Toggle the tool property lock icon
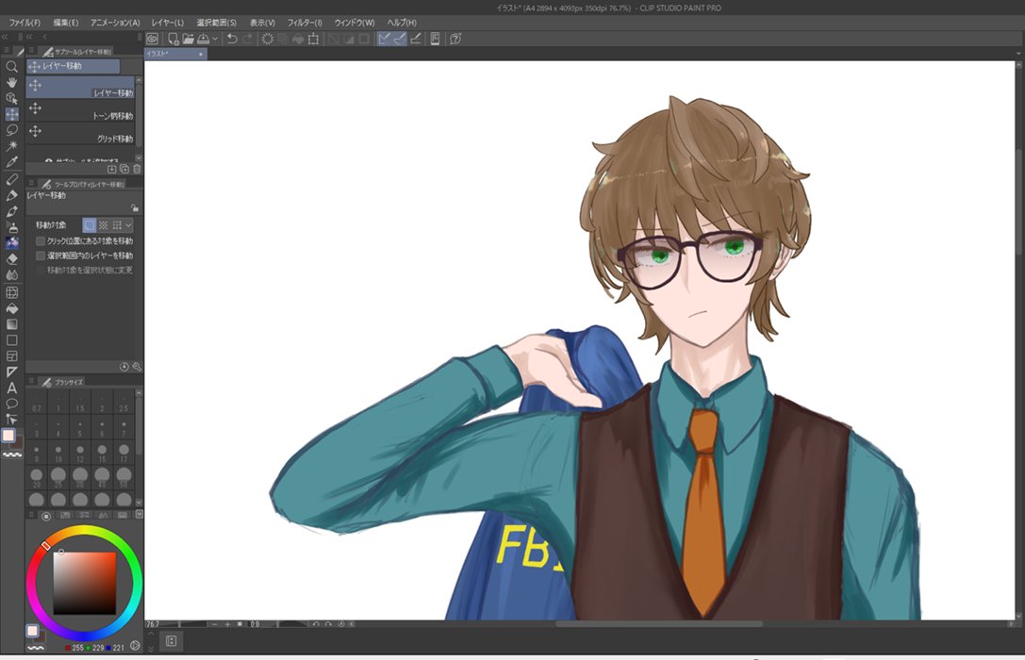Viewport: 1025px width, 660px height. [x=135, y=208]
